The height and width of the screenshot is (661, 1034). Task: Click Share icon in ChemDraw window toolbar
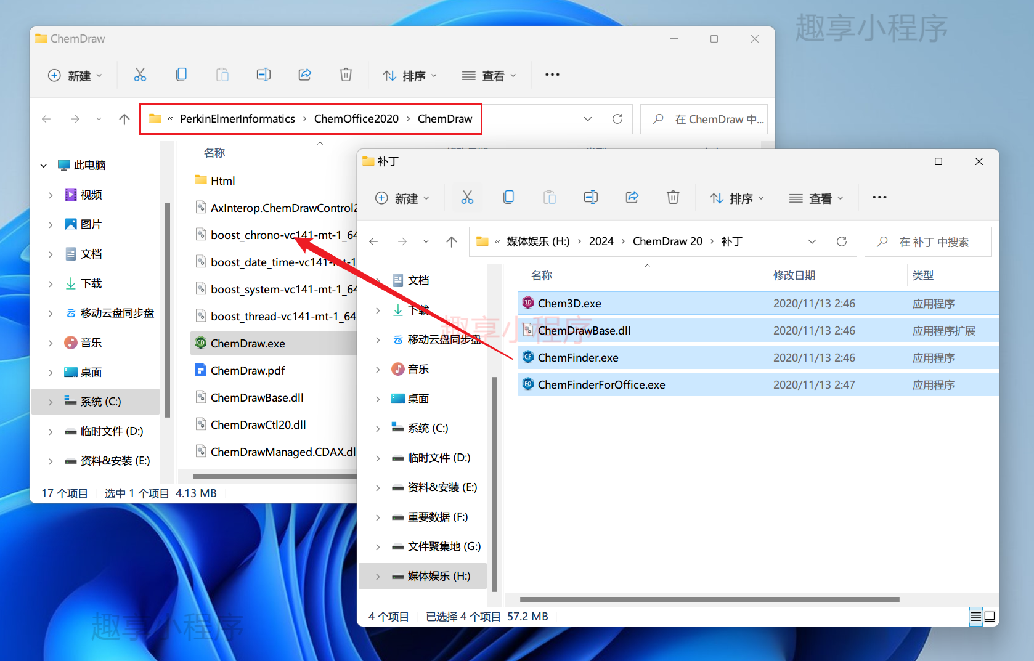[305, 75]
